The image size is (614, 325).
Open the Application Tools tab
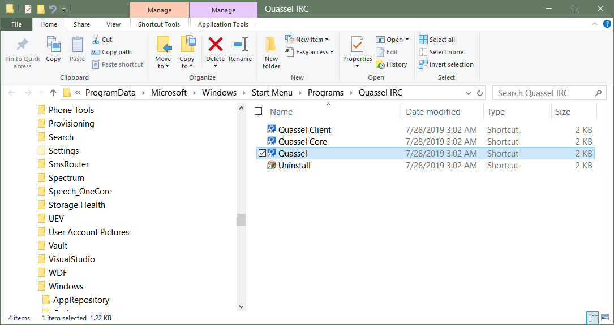[x=223, y=24]
